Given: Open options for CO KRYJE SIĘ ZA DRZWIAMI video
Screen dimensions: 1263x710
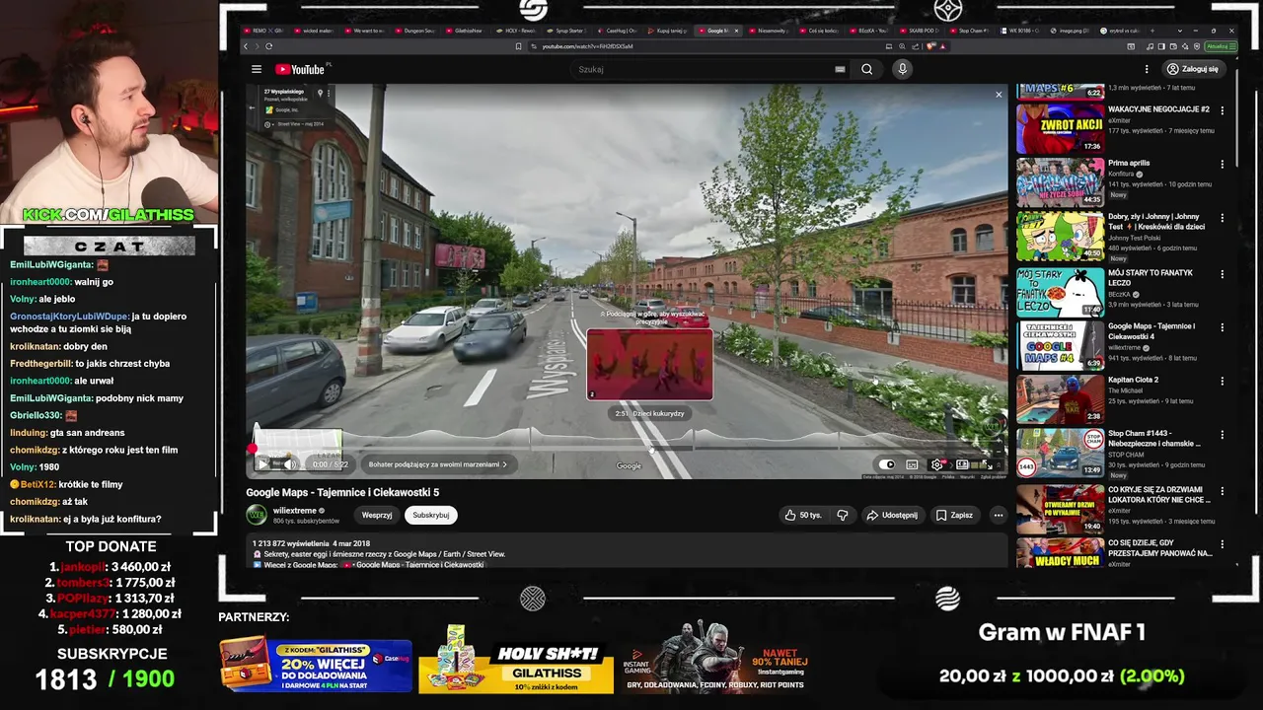Looking at the screenshot, I should point(1222,489).
